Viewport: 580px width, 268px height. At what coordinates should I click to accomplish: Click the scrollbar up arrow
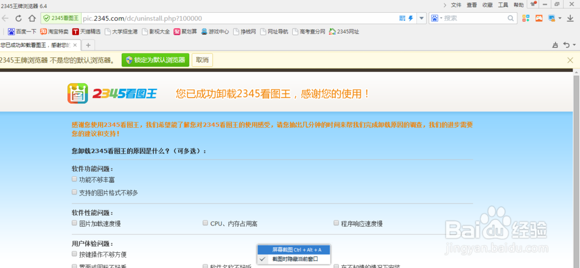[577, 72]
